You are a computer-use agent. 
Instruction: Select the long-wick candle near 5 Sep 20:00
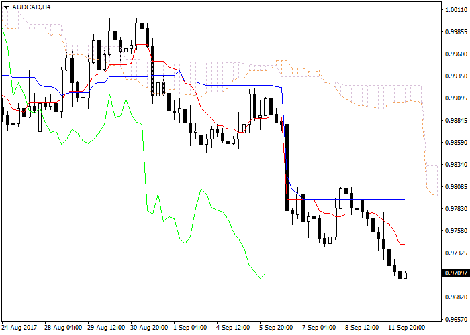click(287, 213)
